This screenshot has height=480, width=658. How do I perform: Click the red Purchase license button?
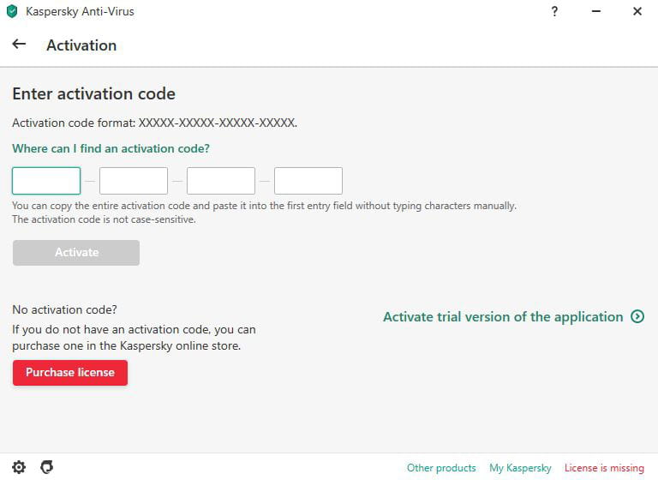[x=70, y=373]
